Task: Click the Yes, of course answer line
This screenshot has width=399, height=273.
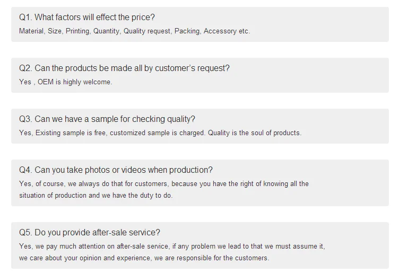Action: point(163,184)
